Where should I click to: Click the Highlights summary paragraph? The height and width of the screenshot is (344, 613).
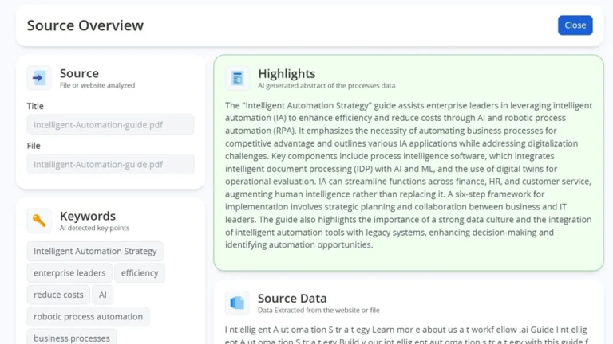(409, 175)
